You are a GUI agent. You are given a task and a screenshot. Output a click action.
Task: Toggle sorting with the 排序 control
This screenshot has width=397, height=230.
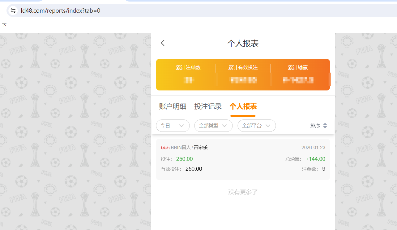318,126
